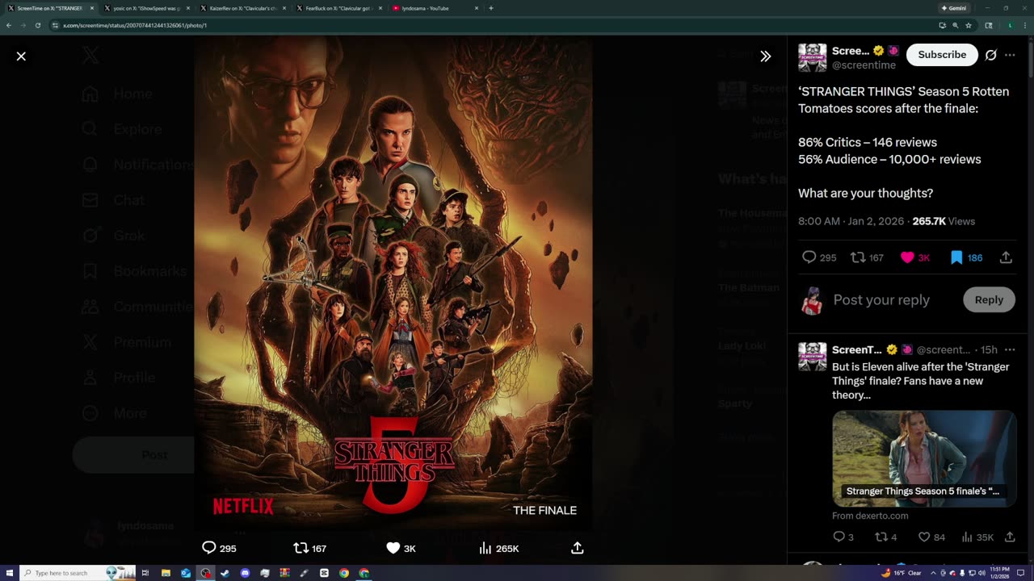The height and width of the screenshot is (581, 1034).
Task: Click the browser reload icon
Action: pos(37,25)
